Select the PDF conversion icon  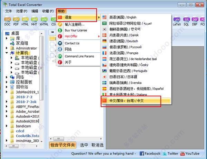[16, 19]
